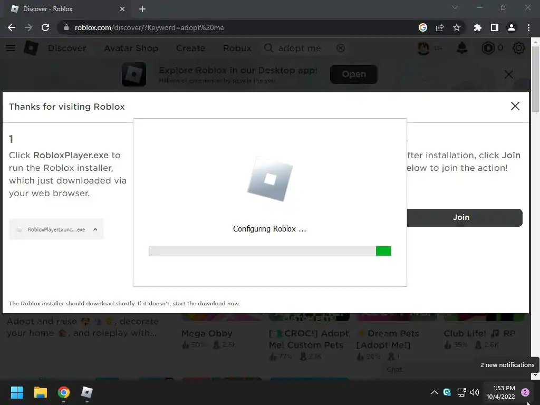Click the Chrome taskbar icon
Viewport: 540px width, 405px height.
(64, 392)
